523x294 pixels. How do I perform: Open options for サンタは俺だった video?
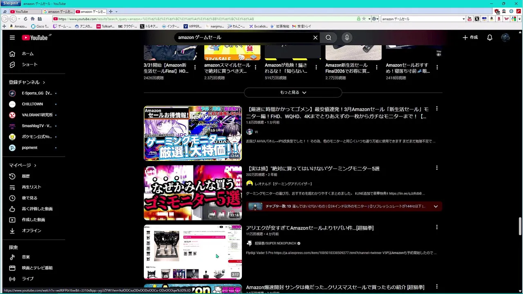pyautogui.click(x=437, y=287)
